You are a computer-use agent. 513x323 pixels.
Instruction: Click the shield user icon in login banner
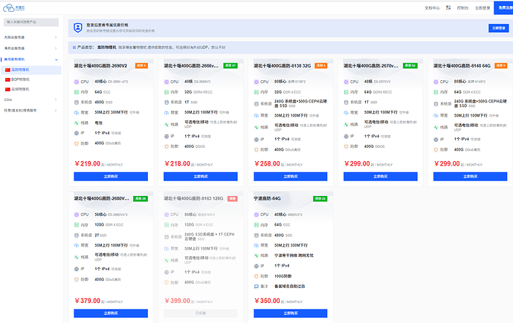(78, 27)
